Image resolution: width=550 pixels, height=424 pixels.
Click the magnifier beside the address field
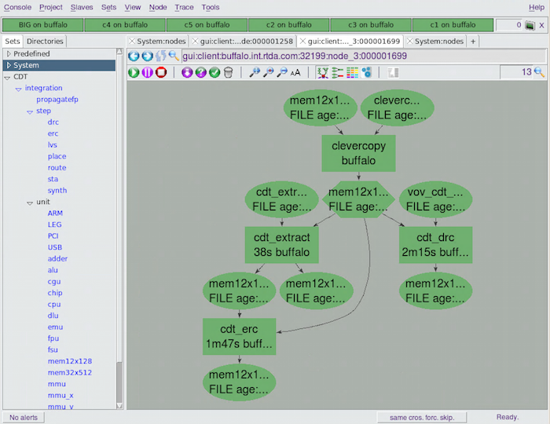pyautogui.click(x=174, y=56)
